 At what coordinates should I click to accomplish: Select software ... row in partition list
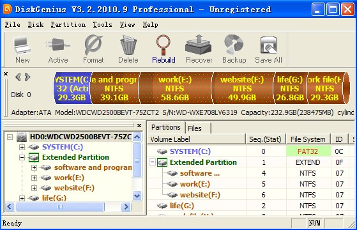pyautogui.click(x=250, y=173)
